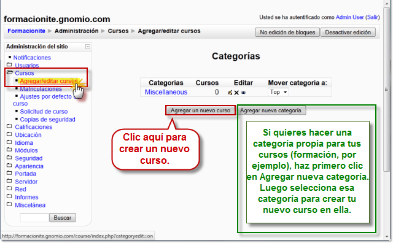The width and height of the screenshot is (393, 243).
Task: Toggle visibility eye icon for Miscellaneous
Action: (243, 93)
